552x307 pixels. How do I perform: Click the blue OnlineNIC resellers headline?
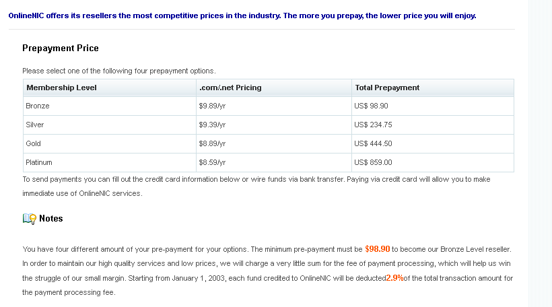[242, 16]
